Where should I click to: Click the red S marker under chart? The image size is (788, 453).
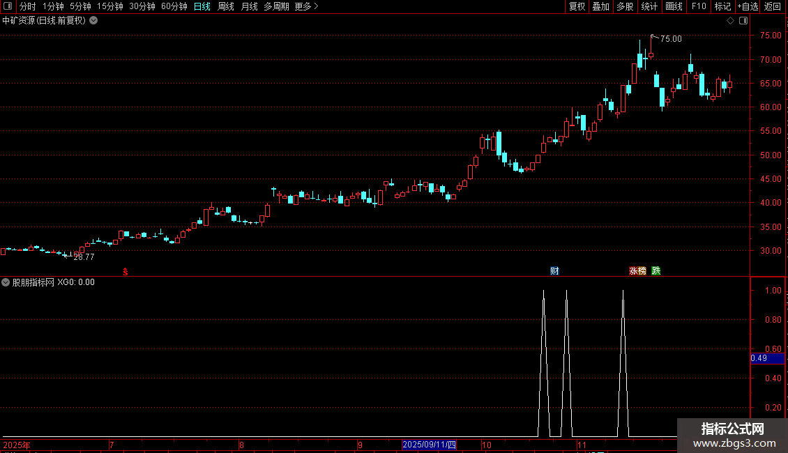(125, 272)
